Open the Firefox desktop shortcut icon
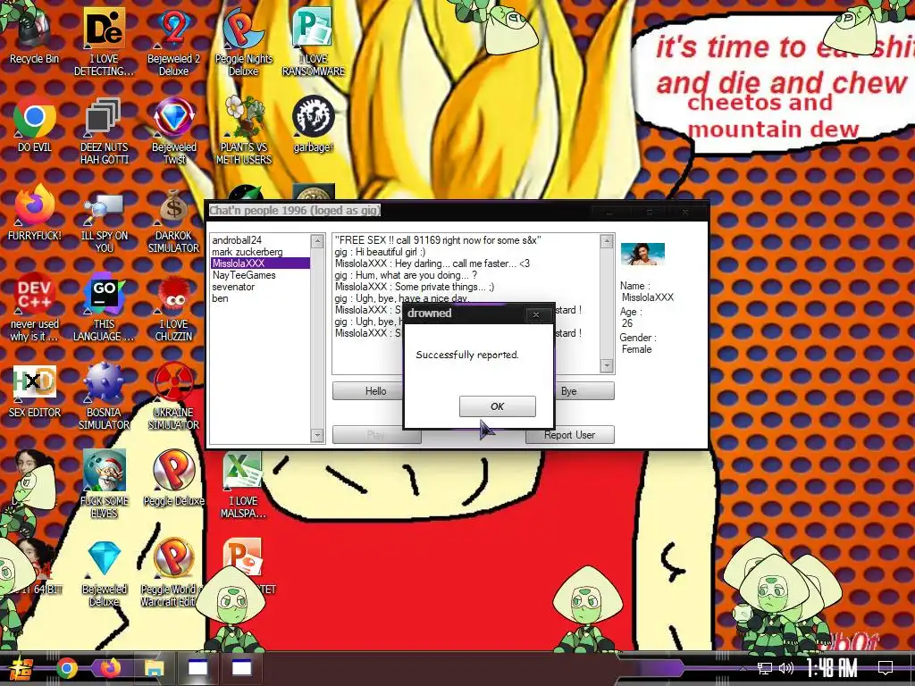The image size is (915, 686). pos(35,213)
